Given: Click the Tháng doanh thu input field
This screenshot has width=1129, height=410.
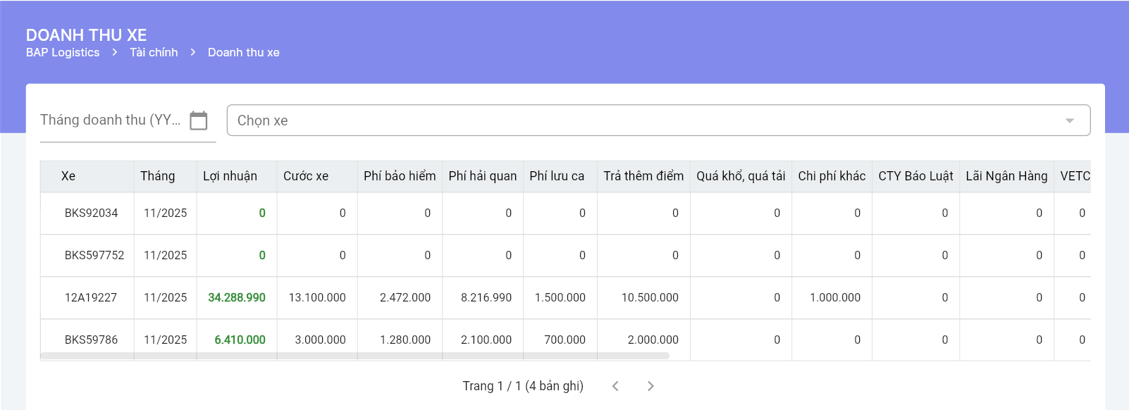Looking at the screenshot, I should 111,120.
